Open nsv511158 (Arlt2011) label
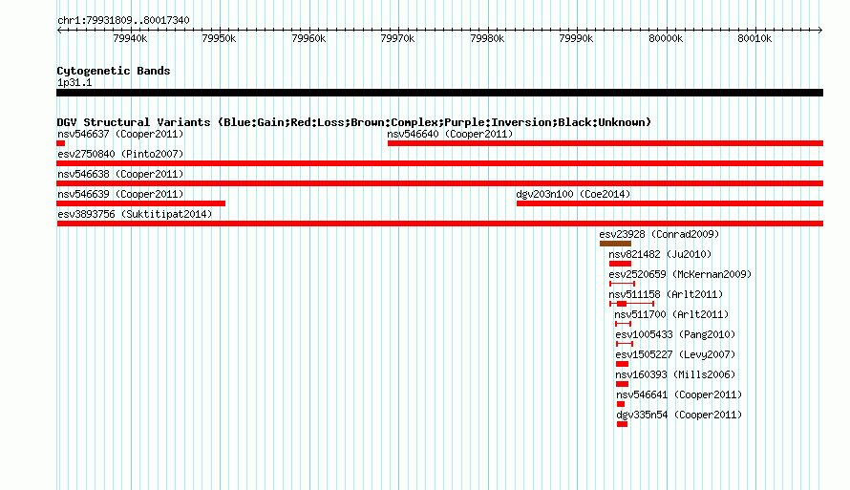The width and height of the screenshot is (850, 490). click(x=666, y=294)
